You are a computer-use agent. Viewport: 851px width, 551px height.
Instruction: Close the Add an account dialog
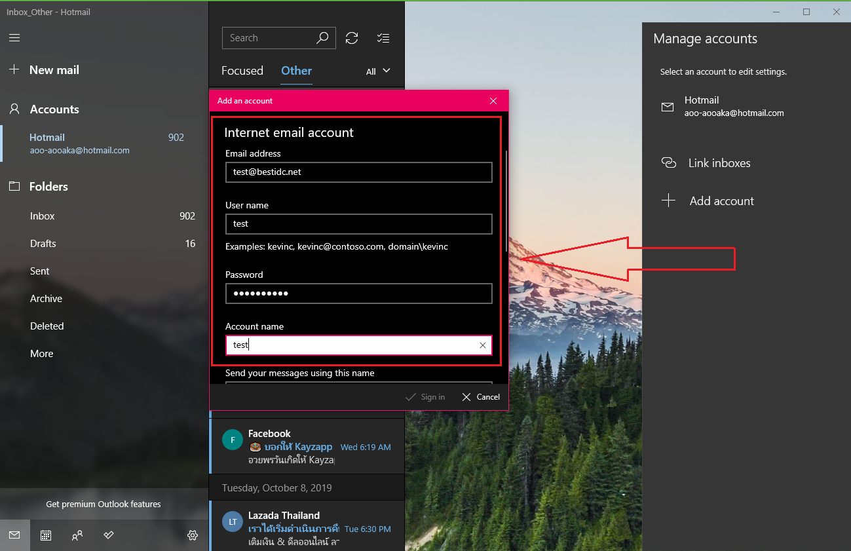coord(493,101)
